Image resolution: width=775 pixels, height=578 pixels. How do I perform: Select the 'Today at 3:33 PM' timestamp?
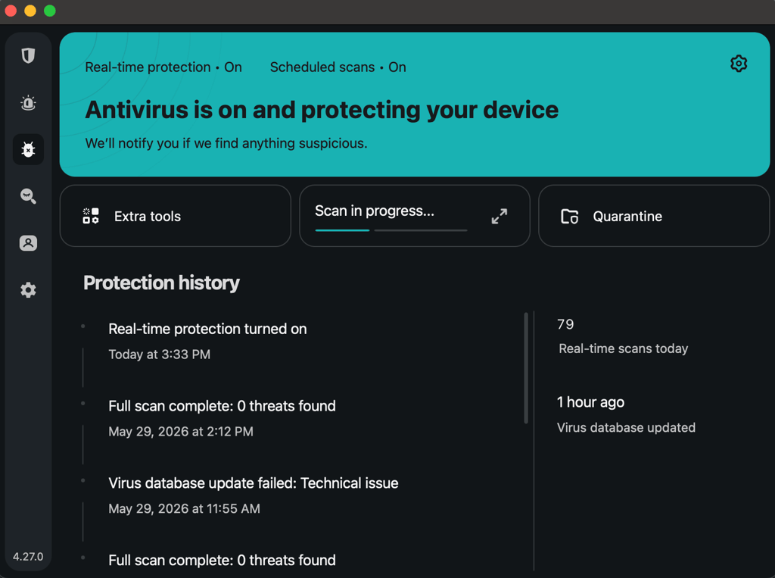click(x=159, y=355)
